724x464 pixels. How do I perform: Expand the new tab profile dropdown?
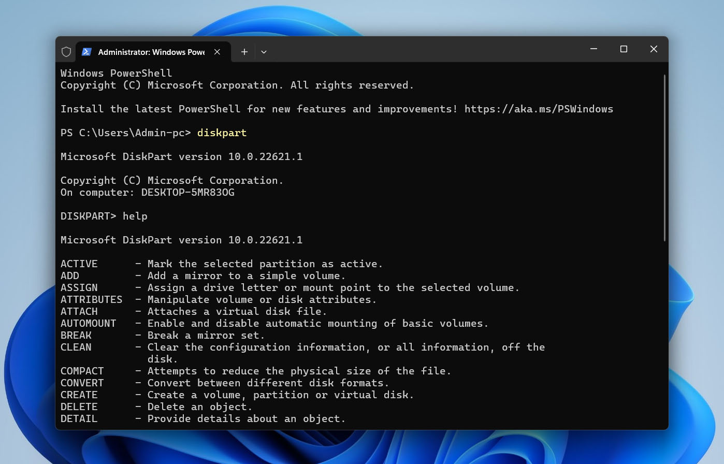(x=264, y=52)
